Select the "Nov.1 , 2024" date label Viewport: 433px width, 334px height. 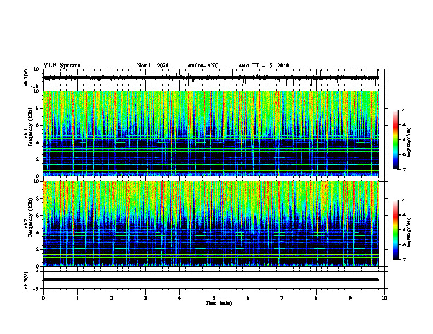pyautogui.click(x=153, y=65)
